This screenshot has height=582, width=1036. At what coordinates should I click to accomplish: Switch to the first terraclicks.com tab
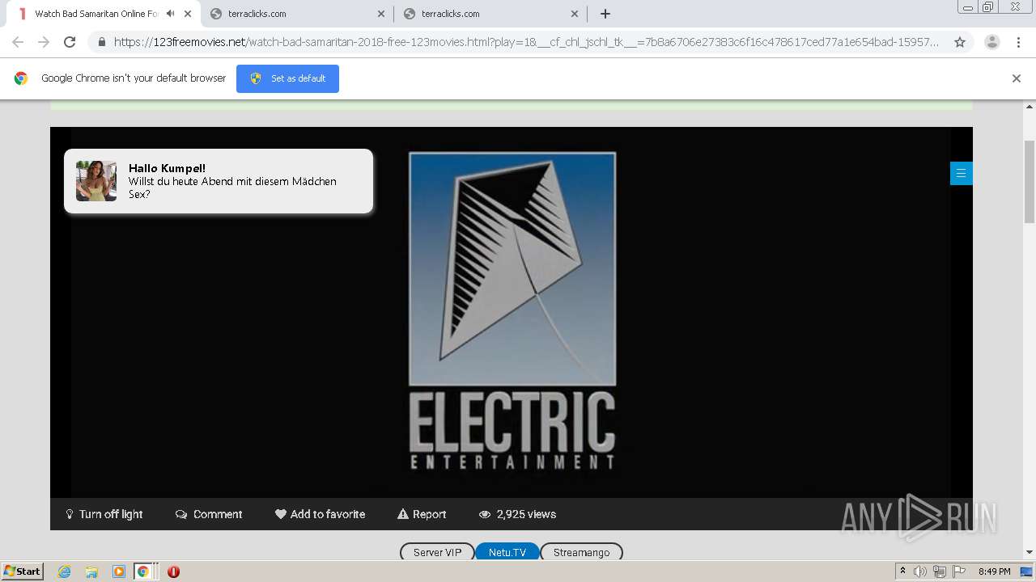click(297, 14)
